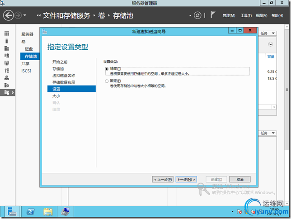Image resolution: width=291 pixels, height=219 pixels.
Task: Click the 文件和存储服务 breadcrumb
Action: [x=66, y=16]
